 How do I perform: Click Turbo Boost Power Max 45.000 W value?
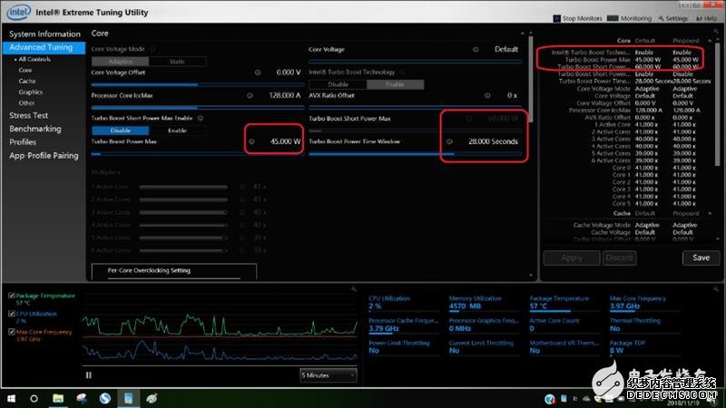click(285, 141)
